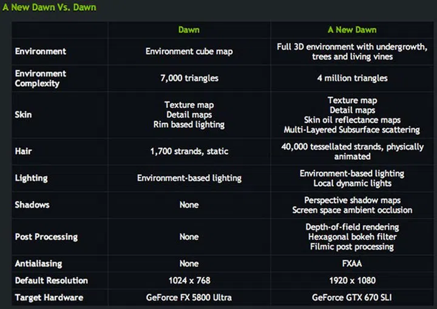The width and height of the screenshot is (437, 309).
Task: Click the "GeForce FX 5800 Ultra" cell
Action: (189, 297)
